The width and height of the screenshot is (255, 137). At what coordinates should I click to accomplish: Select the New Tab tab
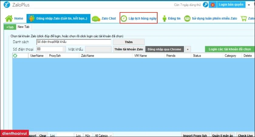coord(23,27)
